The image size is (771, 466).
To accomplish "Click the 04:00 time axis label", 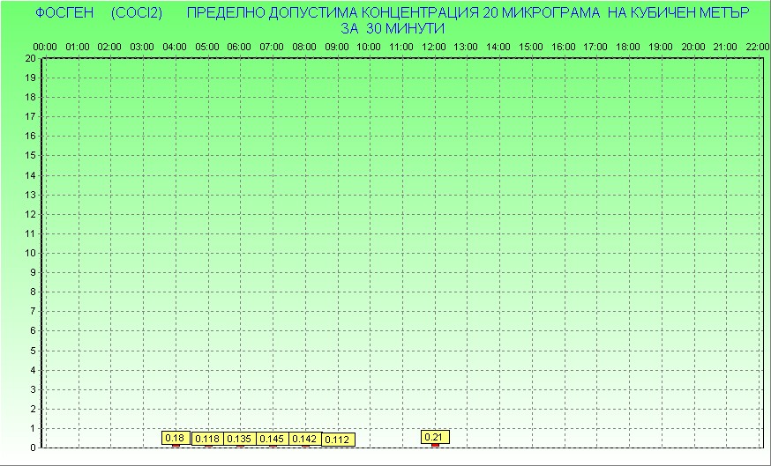I will click(175, 48).
